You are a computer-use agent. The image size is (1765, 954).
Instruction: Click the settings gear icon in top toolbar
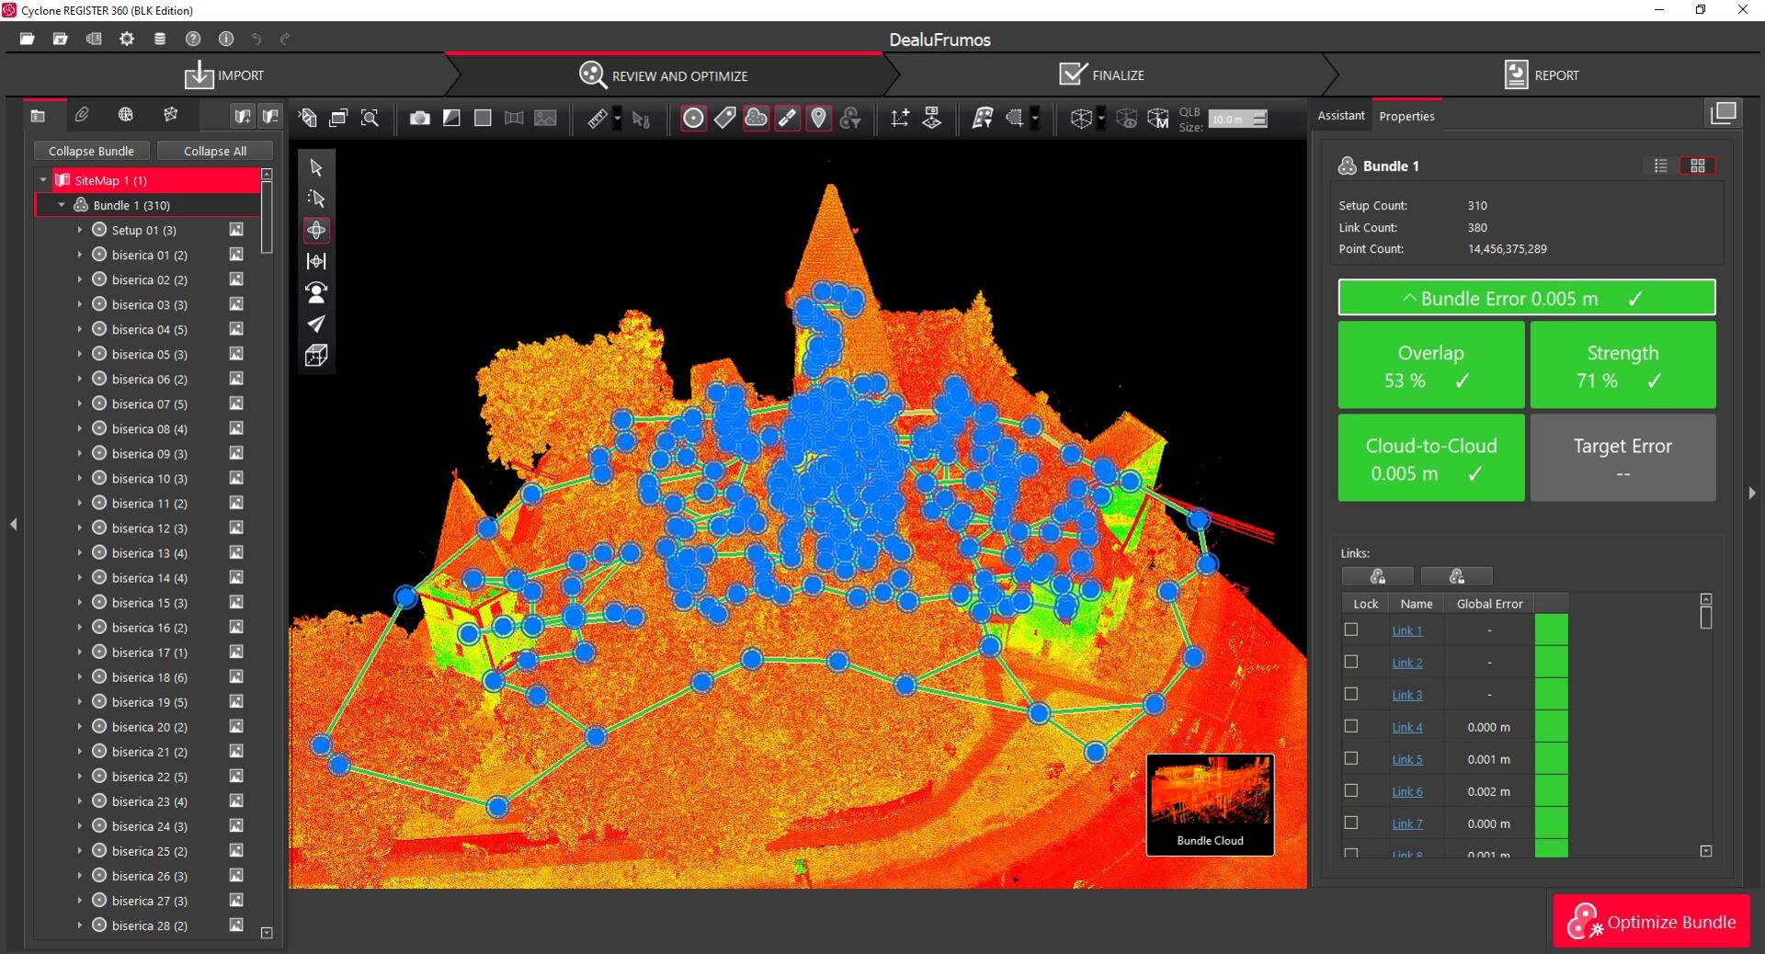(x=127, y=39)
